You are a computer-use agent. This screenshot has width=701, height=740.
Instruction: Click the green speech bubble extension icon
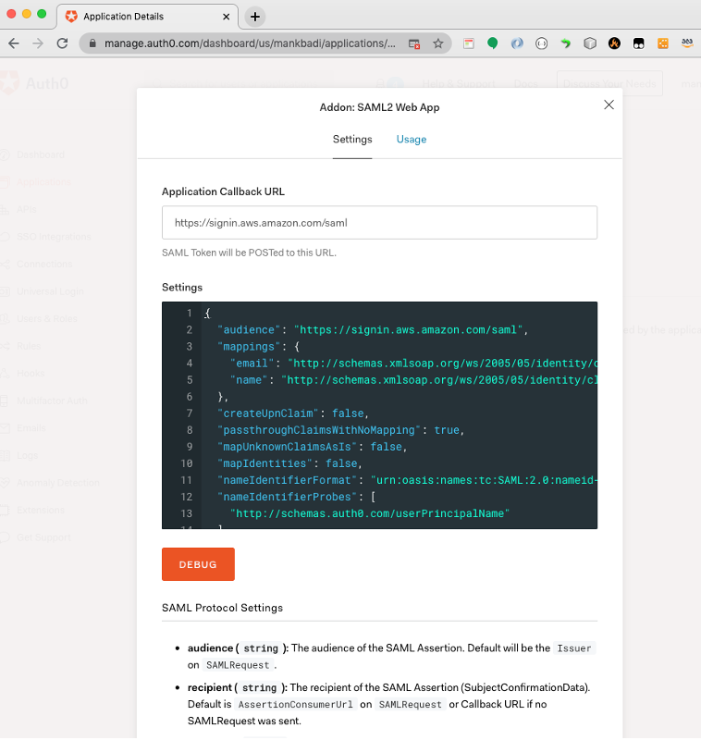pos(493,43)
